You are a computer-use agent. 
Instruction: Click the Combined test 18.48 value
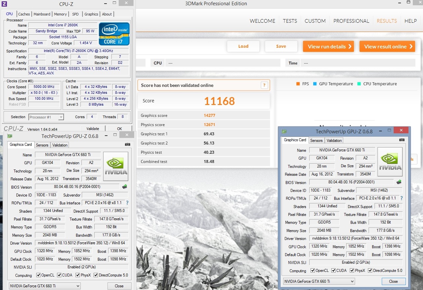[x=209, y=162]
